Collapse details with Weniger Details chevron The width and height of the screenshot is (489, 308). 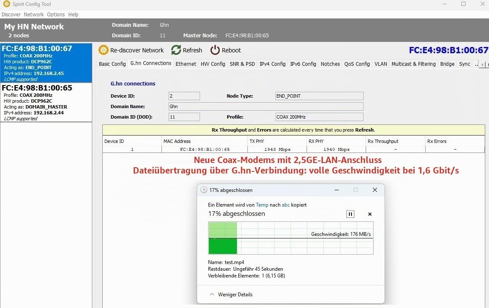(212, 294)
